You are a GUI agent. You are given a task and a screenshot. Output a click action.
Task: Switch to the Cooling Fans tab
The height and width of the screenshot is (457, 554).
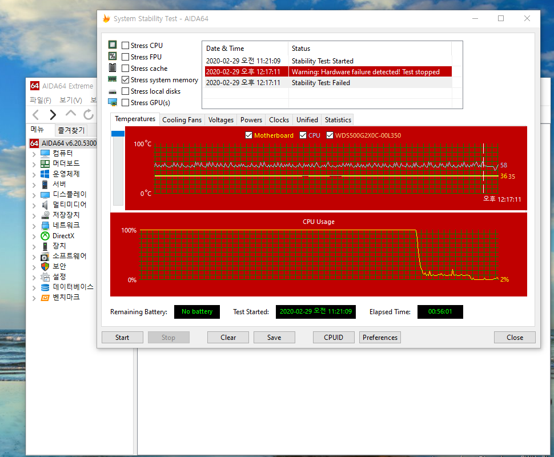coord(182,120)
